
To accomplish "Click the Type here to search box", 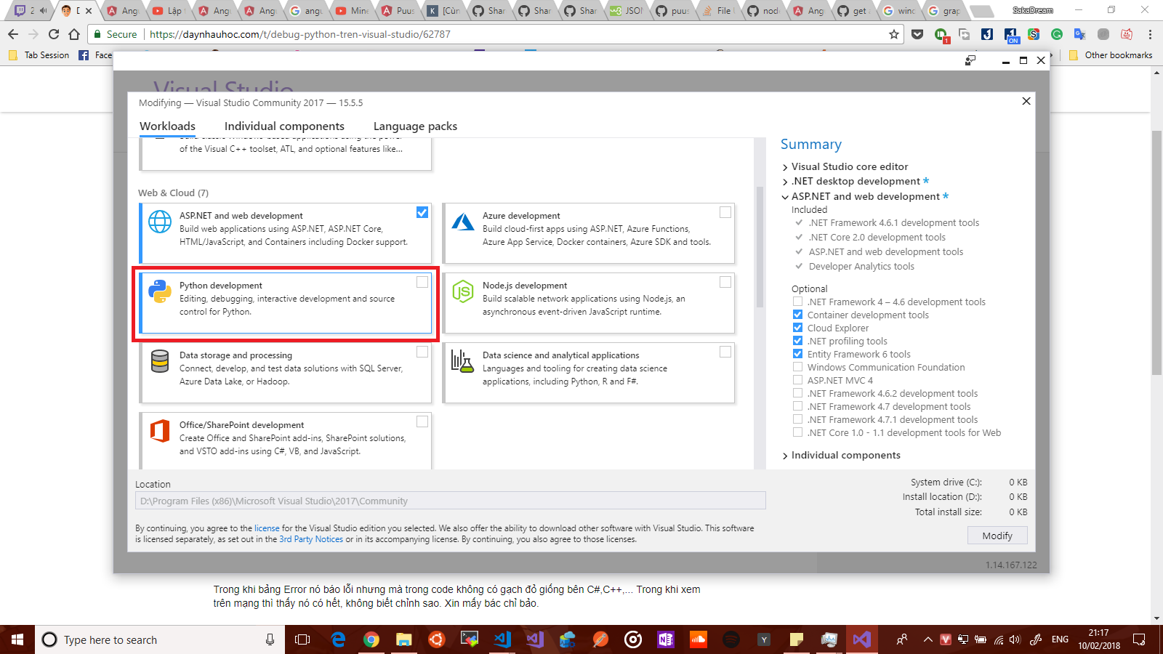I will (x=160, y=639).
